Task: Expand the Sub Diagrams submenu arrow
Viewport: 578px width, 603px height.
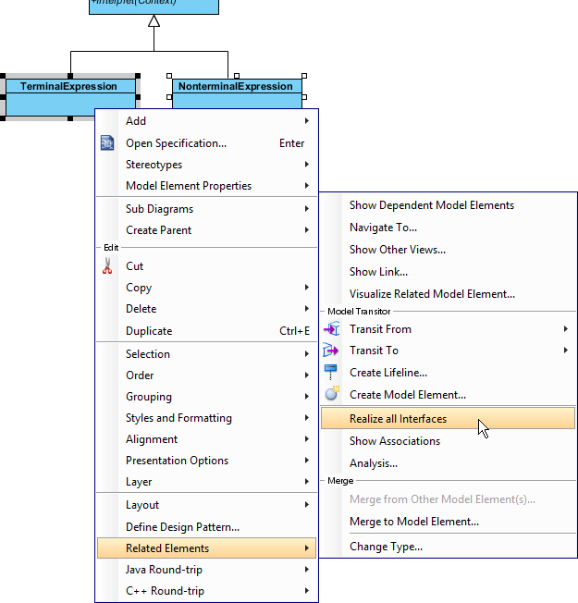Action: (307, 208)
